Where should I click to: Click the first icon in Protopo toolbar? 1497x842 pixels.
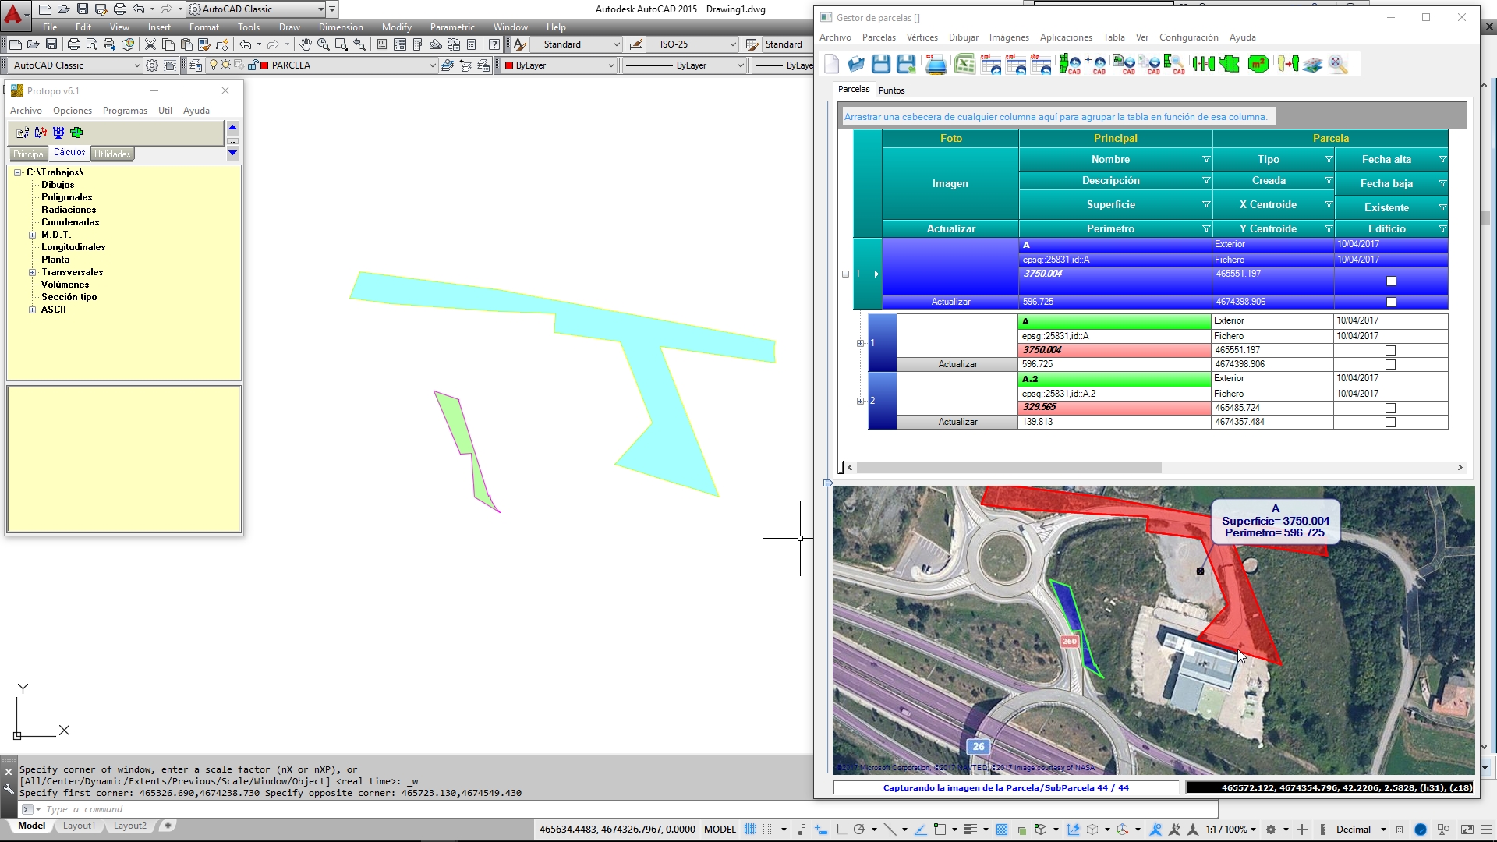(23, 133)
